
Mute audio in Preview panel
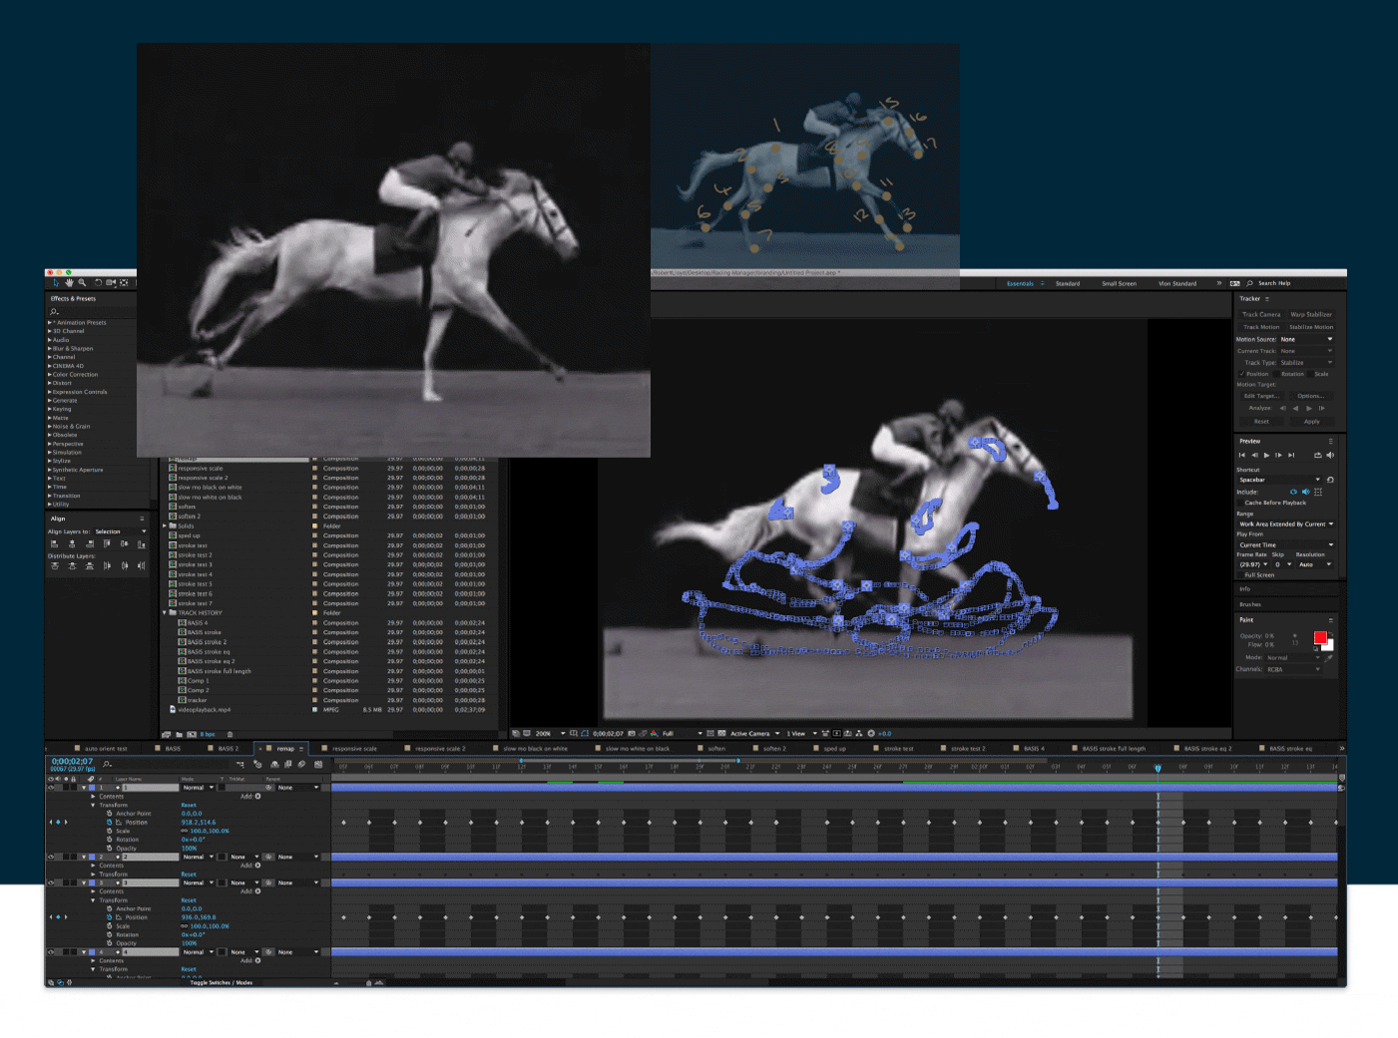1330,456
